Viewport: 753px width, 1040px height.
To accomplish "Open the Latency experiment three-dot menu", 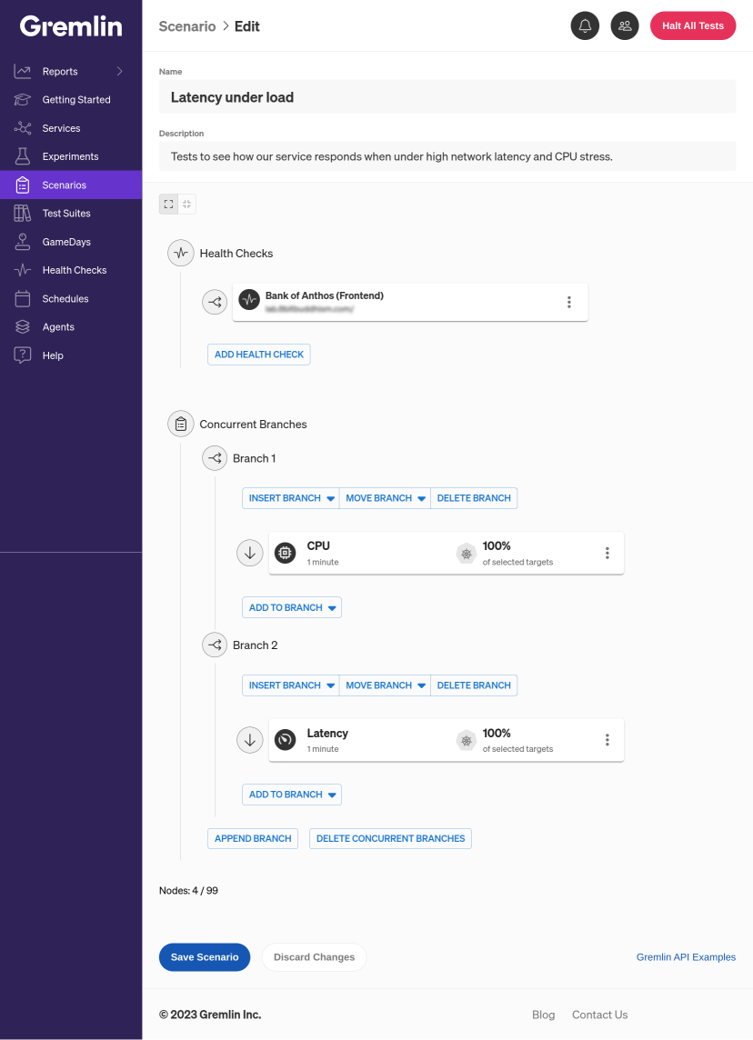I will pos(607,740).
